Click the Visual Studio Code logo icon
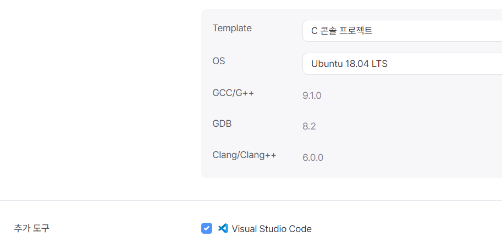 click(223, 229)
